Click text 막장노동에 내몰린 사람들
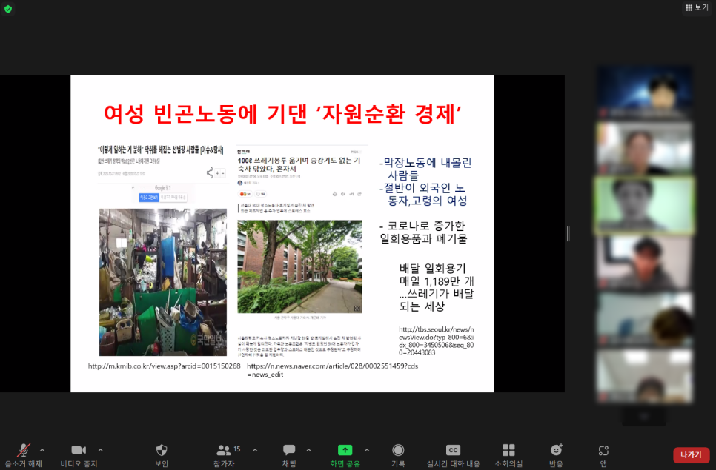 pos(425,169)
